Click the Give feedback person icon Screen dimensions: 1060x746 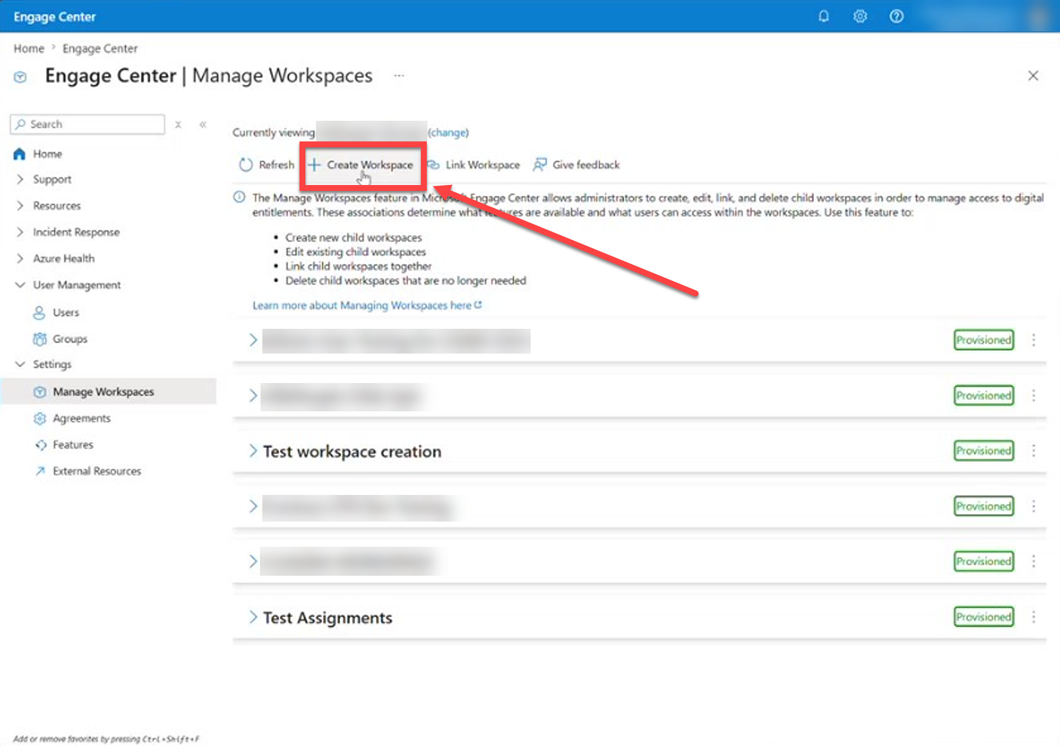[x=539, y=165]
